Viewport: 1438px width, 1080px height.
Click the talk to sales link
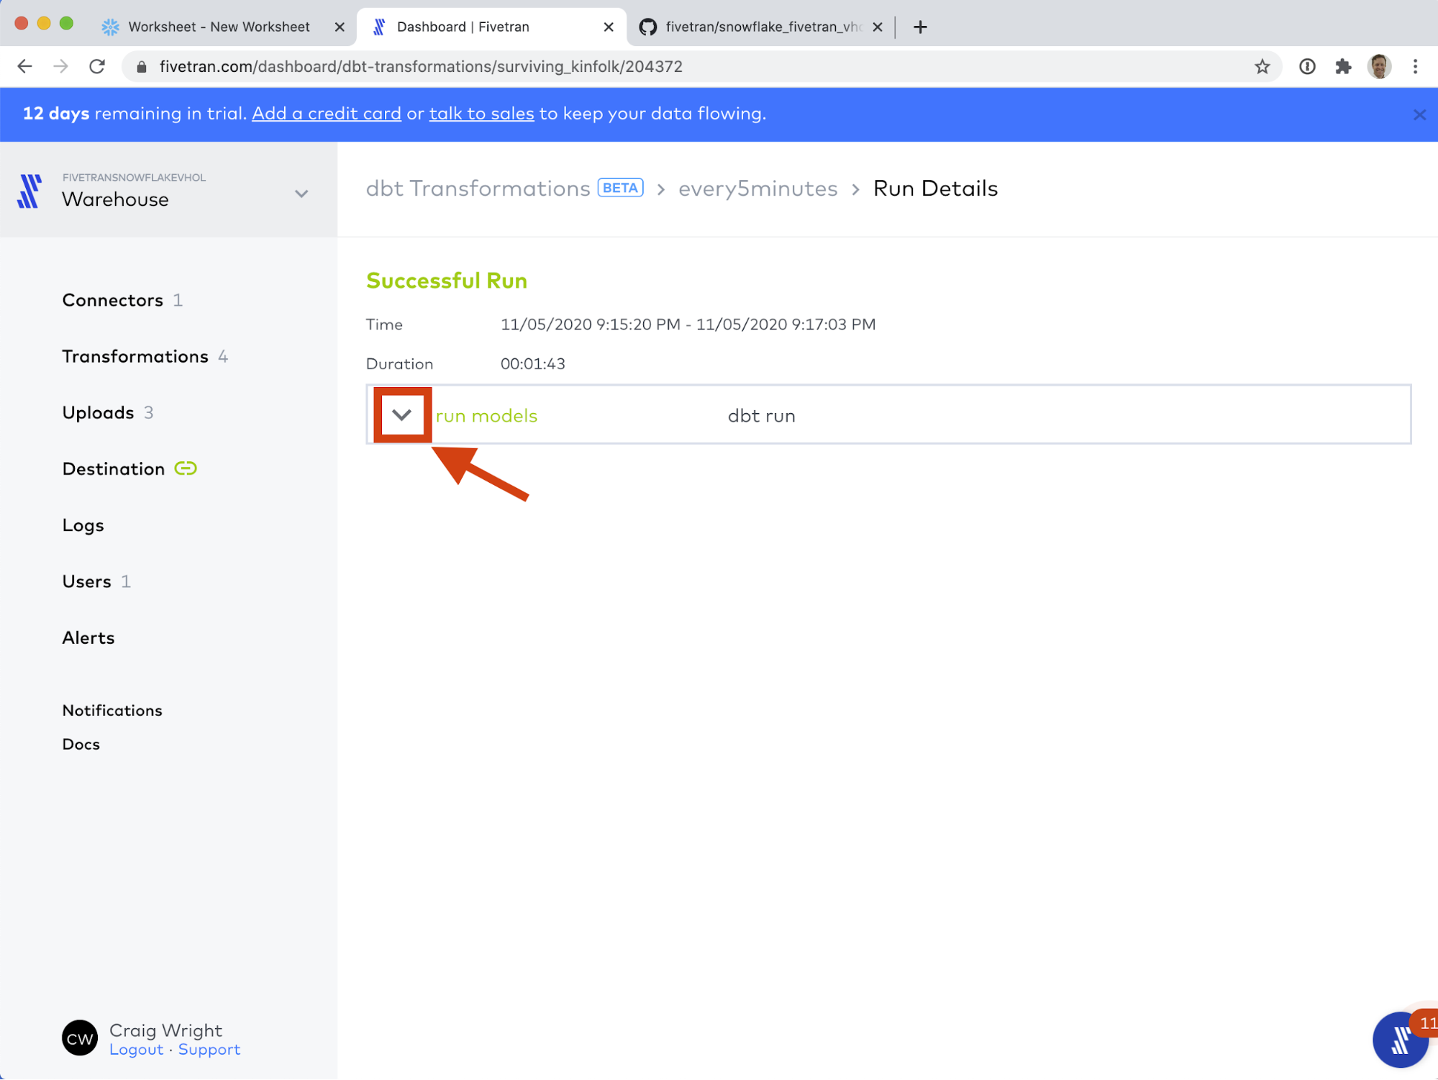(481, 114)
